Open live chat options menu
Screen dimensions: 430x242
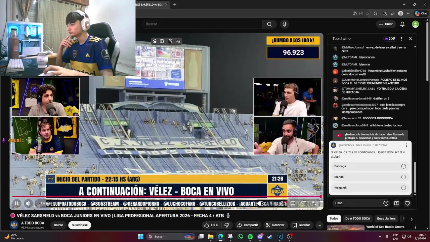click(401, 39)
